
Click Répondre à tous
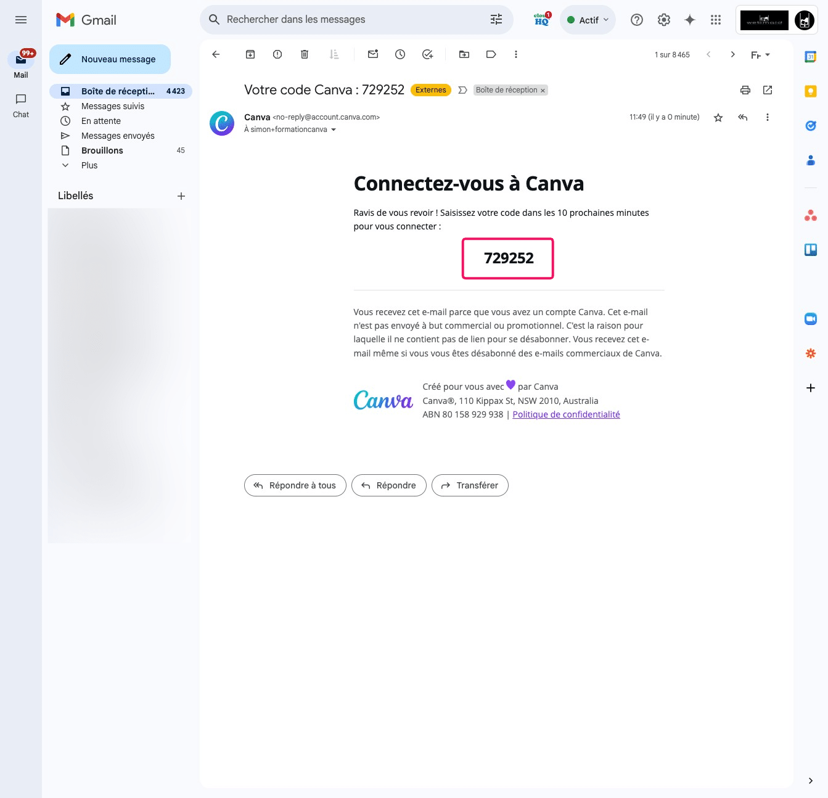click(x=295, y=485)
